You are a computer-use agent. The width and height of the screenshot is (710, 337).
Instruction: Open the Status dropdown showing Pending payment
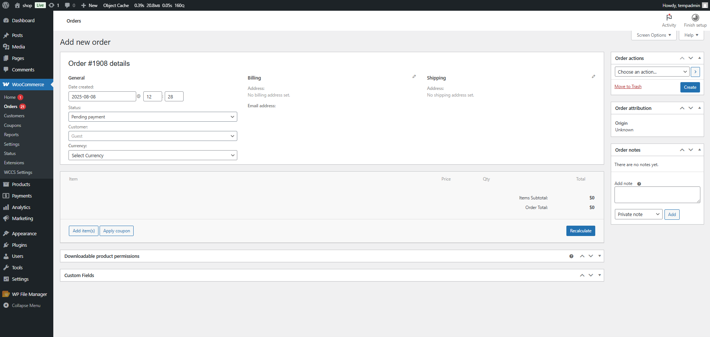click(153, 117)
